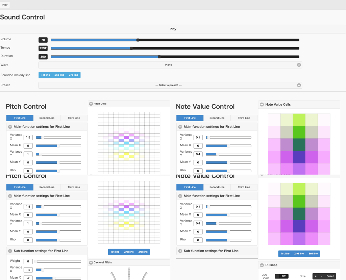Viewport: 346px width, 280px height.
Task: Collapse Pitch Sub-function settings for First Line
Action: point(10,251)
